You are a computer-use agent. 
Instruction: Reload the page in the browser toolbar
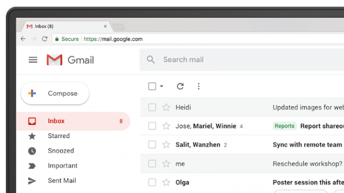[x=45, y=39]
